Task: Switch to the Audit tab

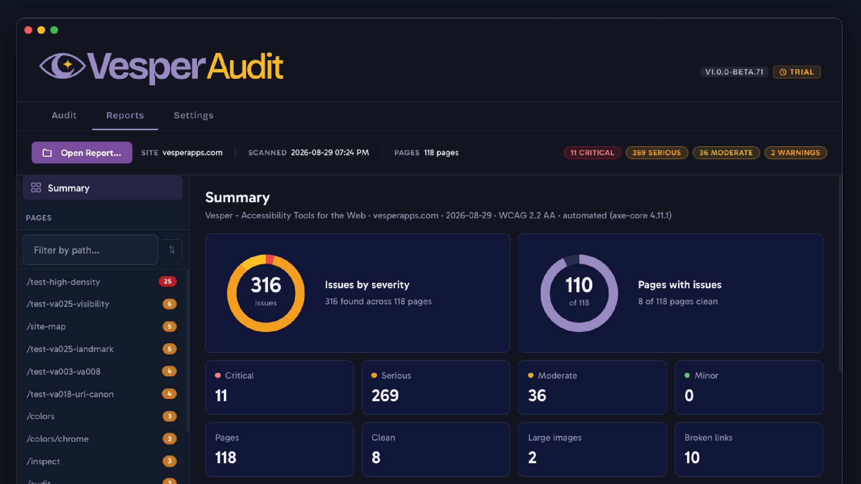Action: click(64, 115)
